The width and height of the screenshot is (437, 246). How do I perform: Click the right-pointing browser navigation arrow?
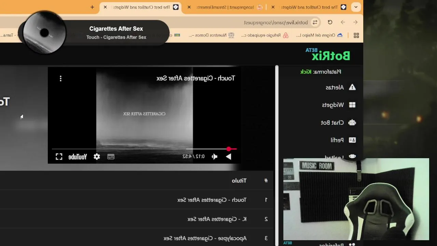coord(355,22)
